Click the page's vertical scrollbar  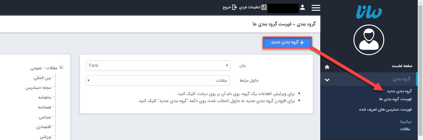point(420,70)
